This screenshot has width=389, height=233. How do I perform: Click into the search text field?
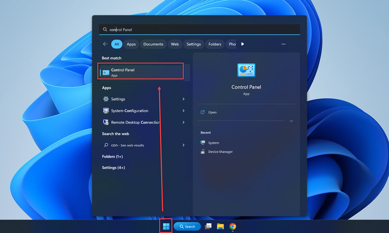[x=199, y=29]
